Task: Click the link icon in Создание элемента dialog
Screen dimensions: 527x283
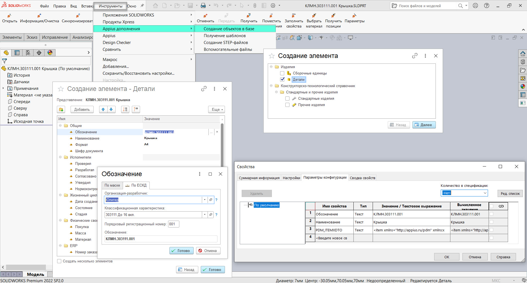Action: point(415,56)
